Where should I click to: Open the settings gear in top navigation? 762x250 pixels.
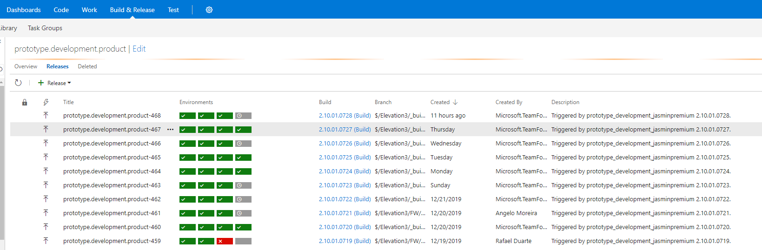click(209, 10)
